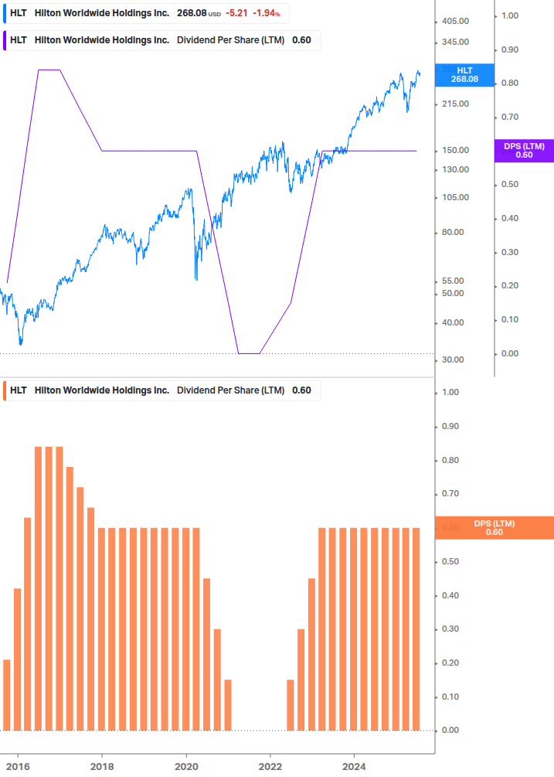Click the 345.00 price axis label
554x777 pixels.
point(455,42)
